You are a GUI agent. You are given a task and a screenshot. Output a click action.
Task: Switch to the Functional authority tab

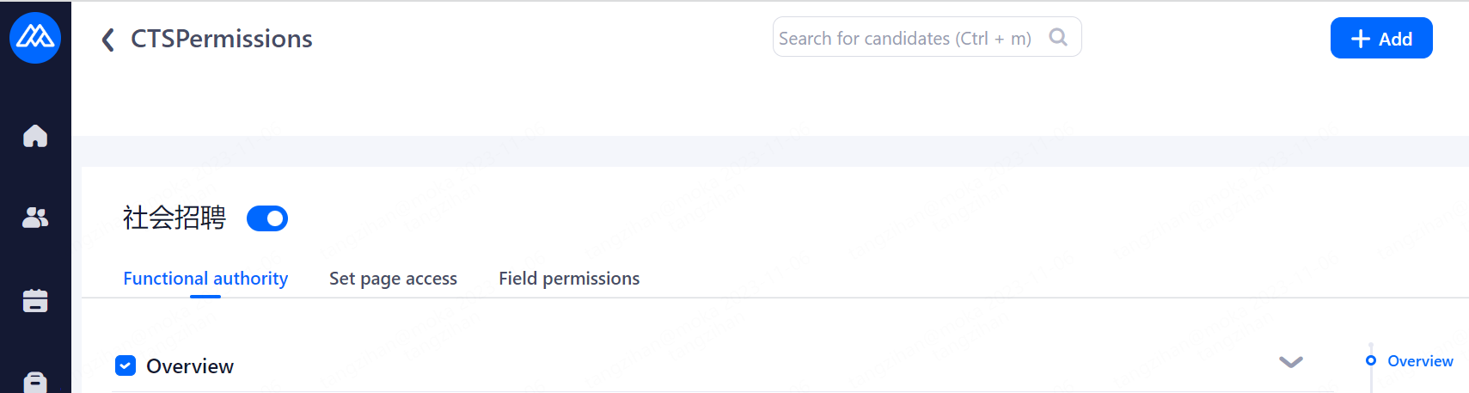(205, 279)
